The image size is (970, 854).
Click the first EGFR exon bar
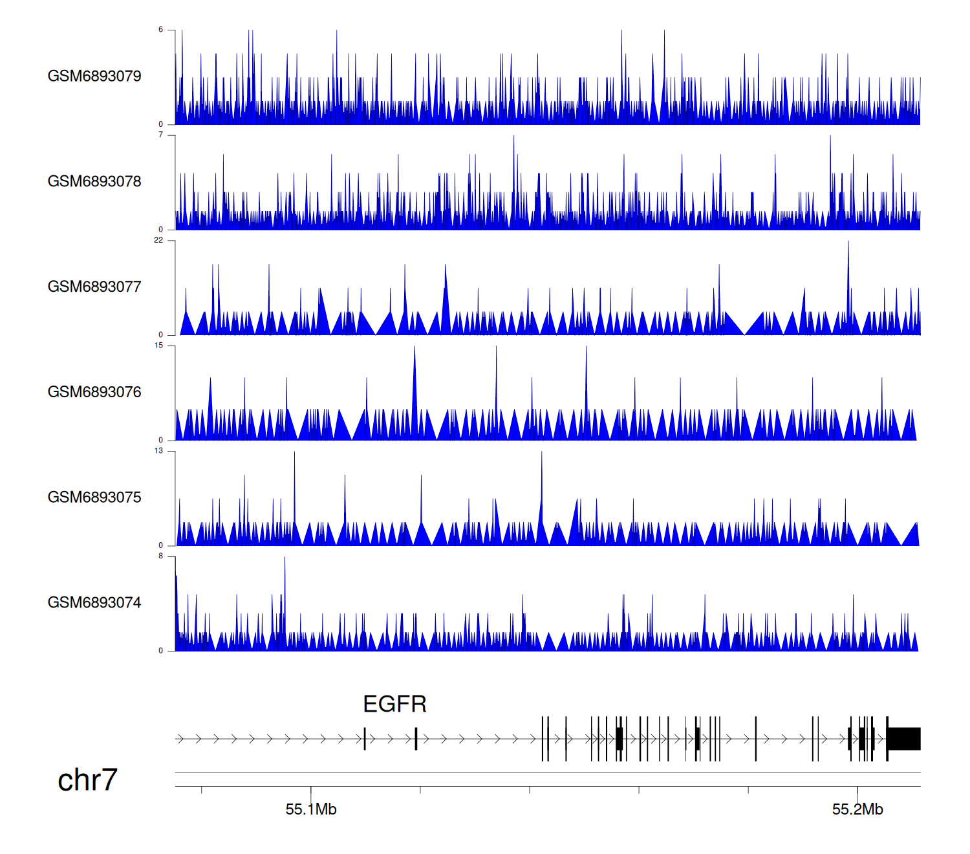point(365,739)
